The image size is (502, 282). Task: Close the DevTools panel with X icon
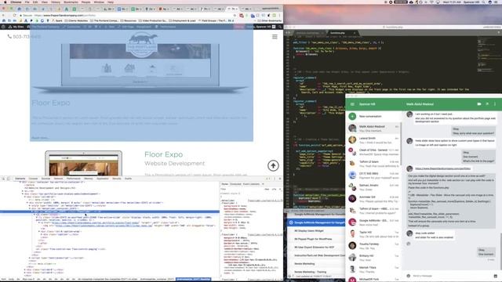(280, 179)
